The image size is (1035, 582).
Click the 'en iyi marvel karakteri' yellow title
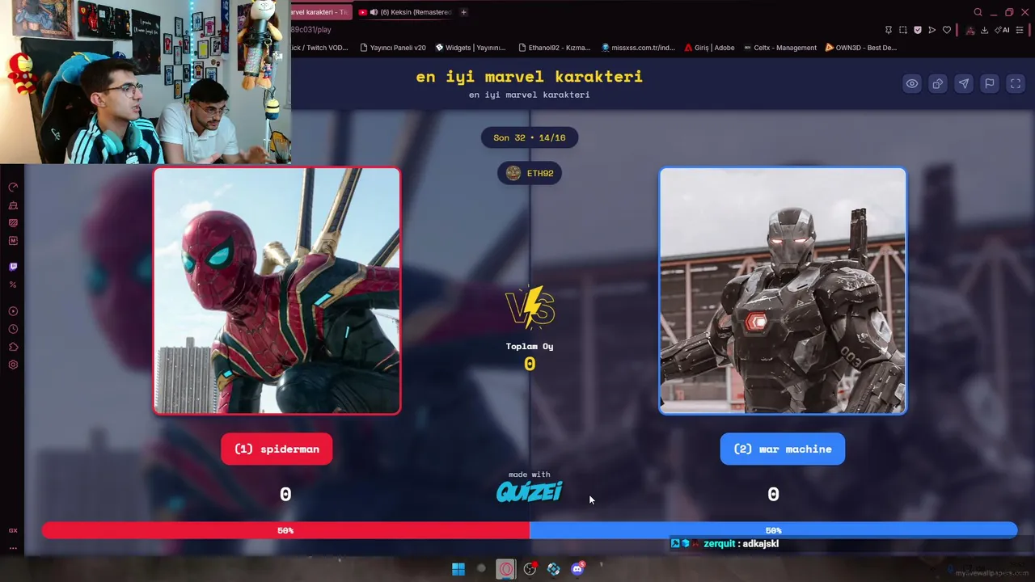(530, 77)
